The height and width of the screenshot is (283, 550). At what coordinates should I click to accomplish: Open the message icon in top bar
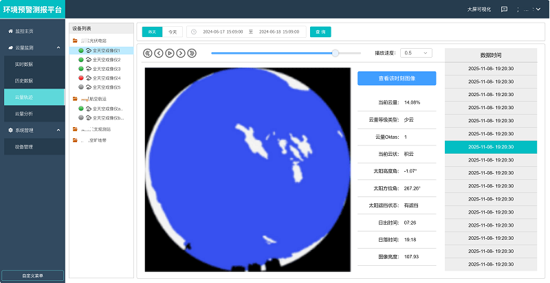coord(504,10)
